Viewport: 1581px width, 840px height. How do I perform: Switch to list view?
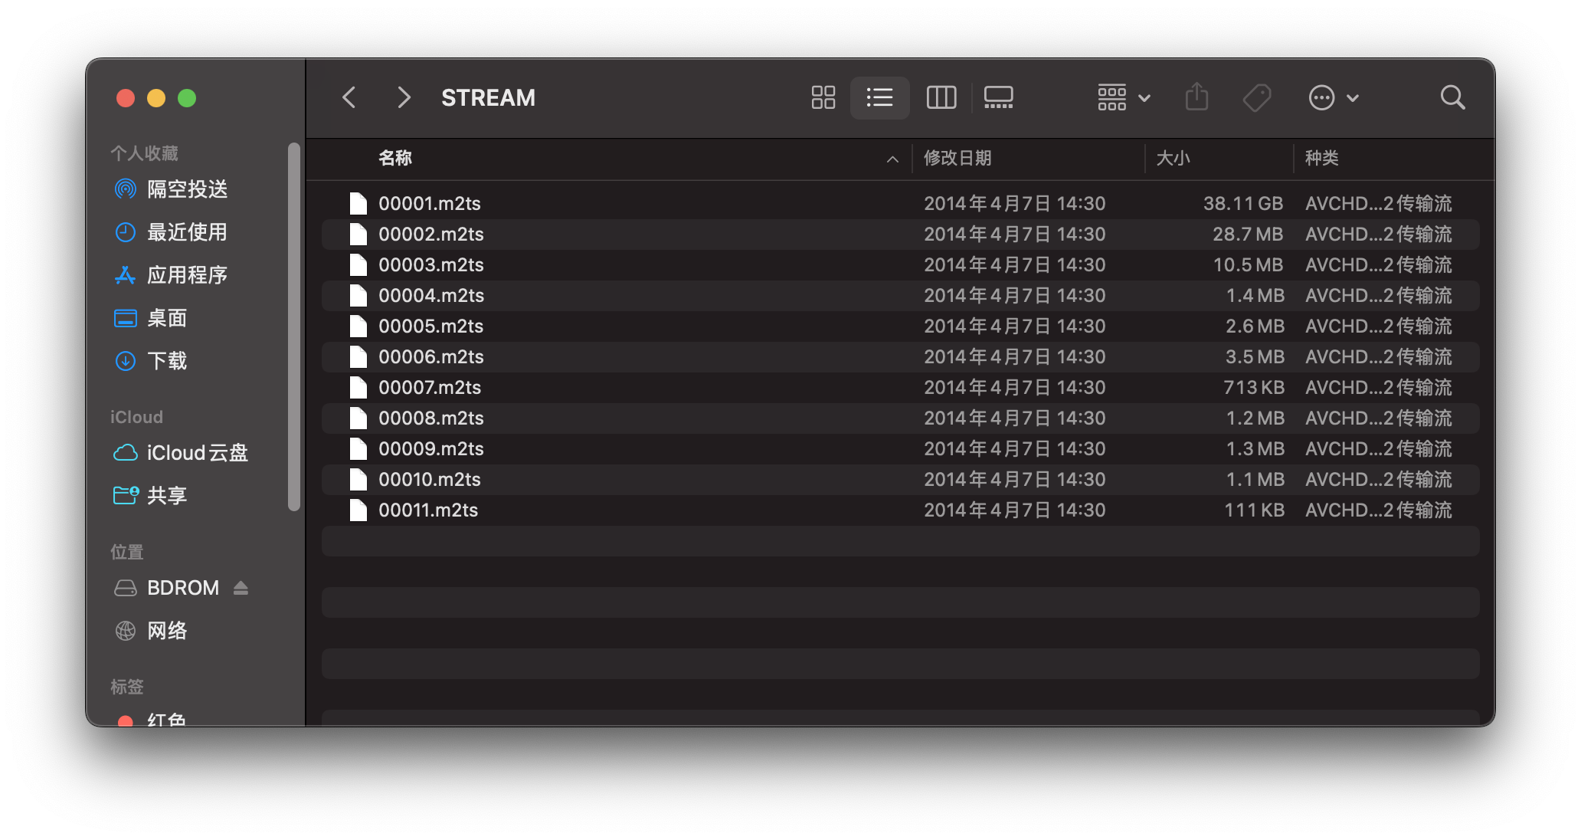click(x=879, y=97)
